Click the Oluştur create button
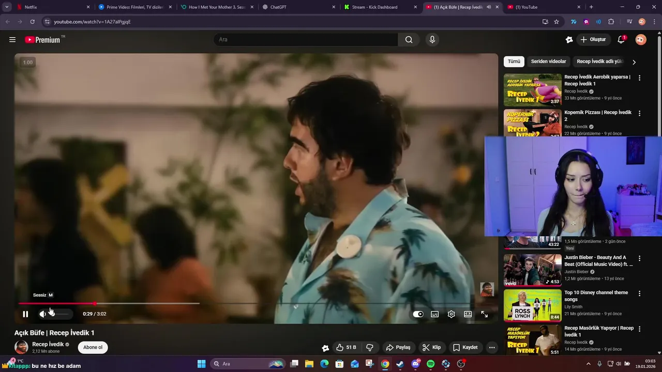 click(x=593, y=40)
